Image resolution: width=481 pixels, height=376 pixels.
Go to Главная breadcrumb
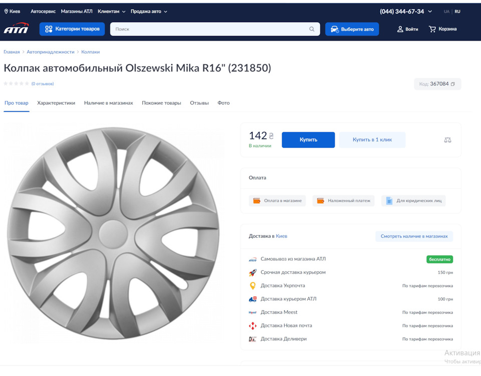[x=12, y=52]
